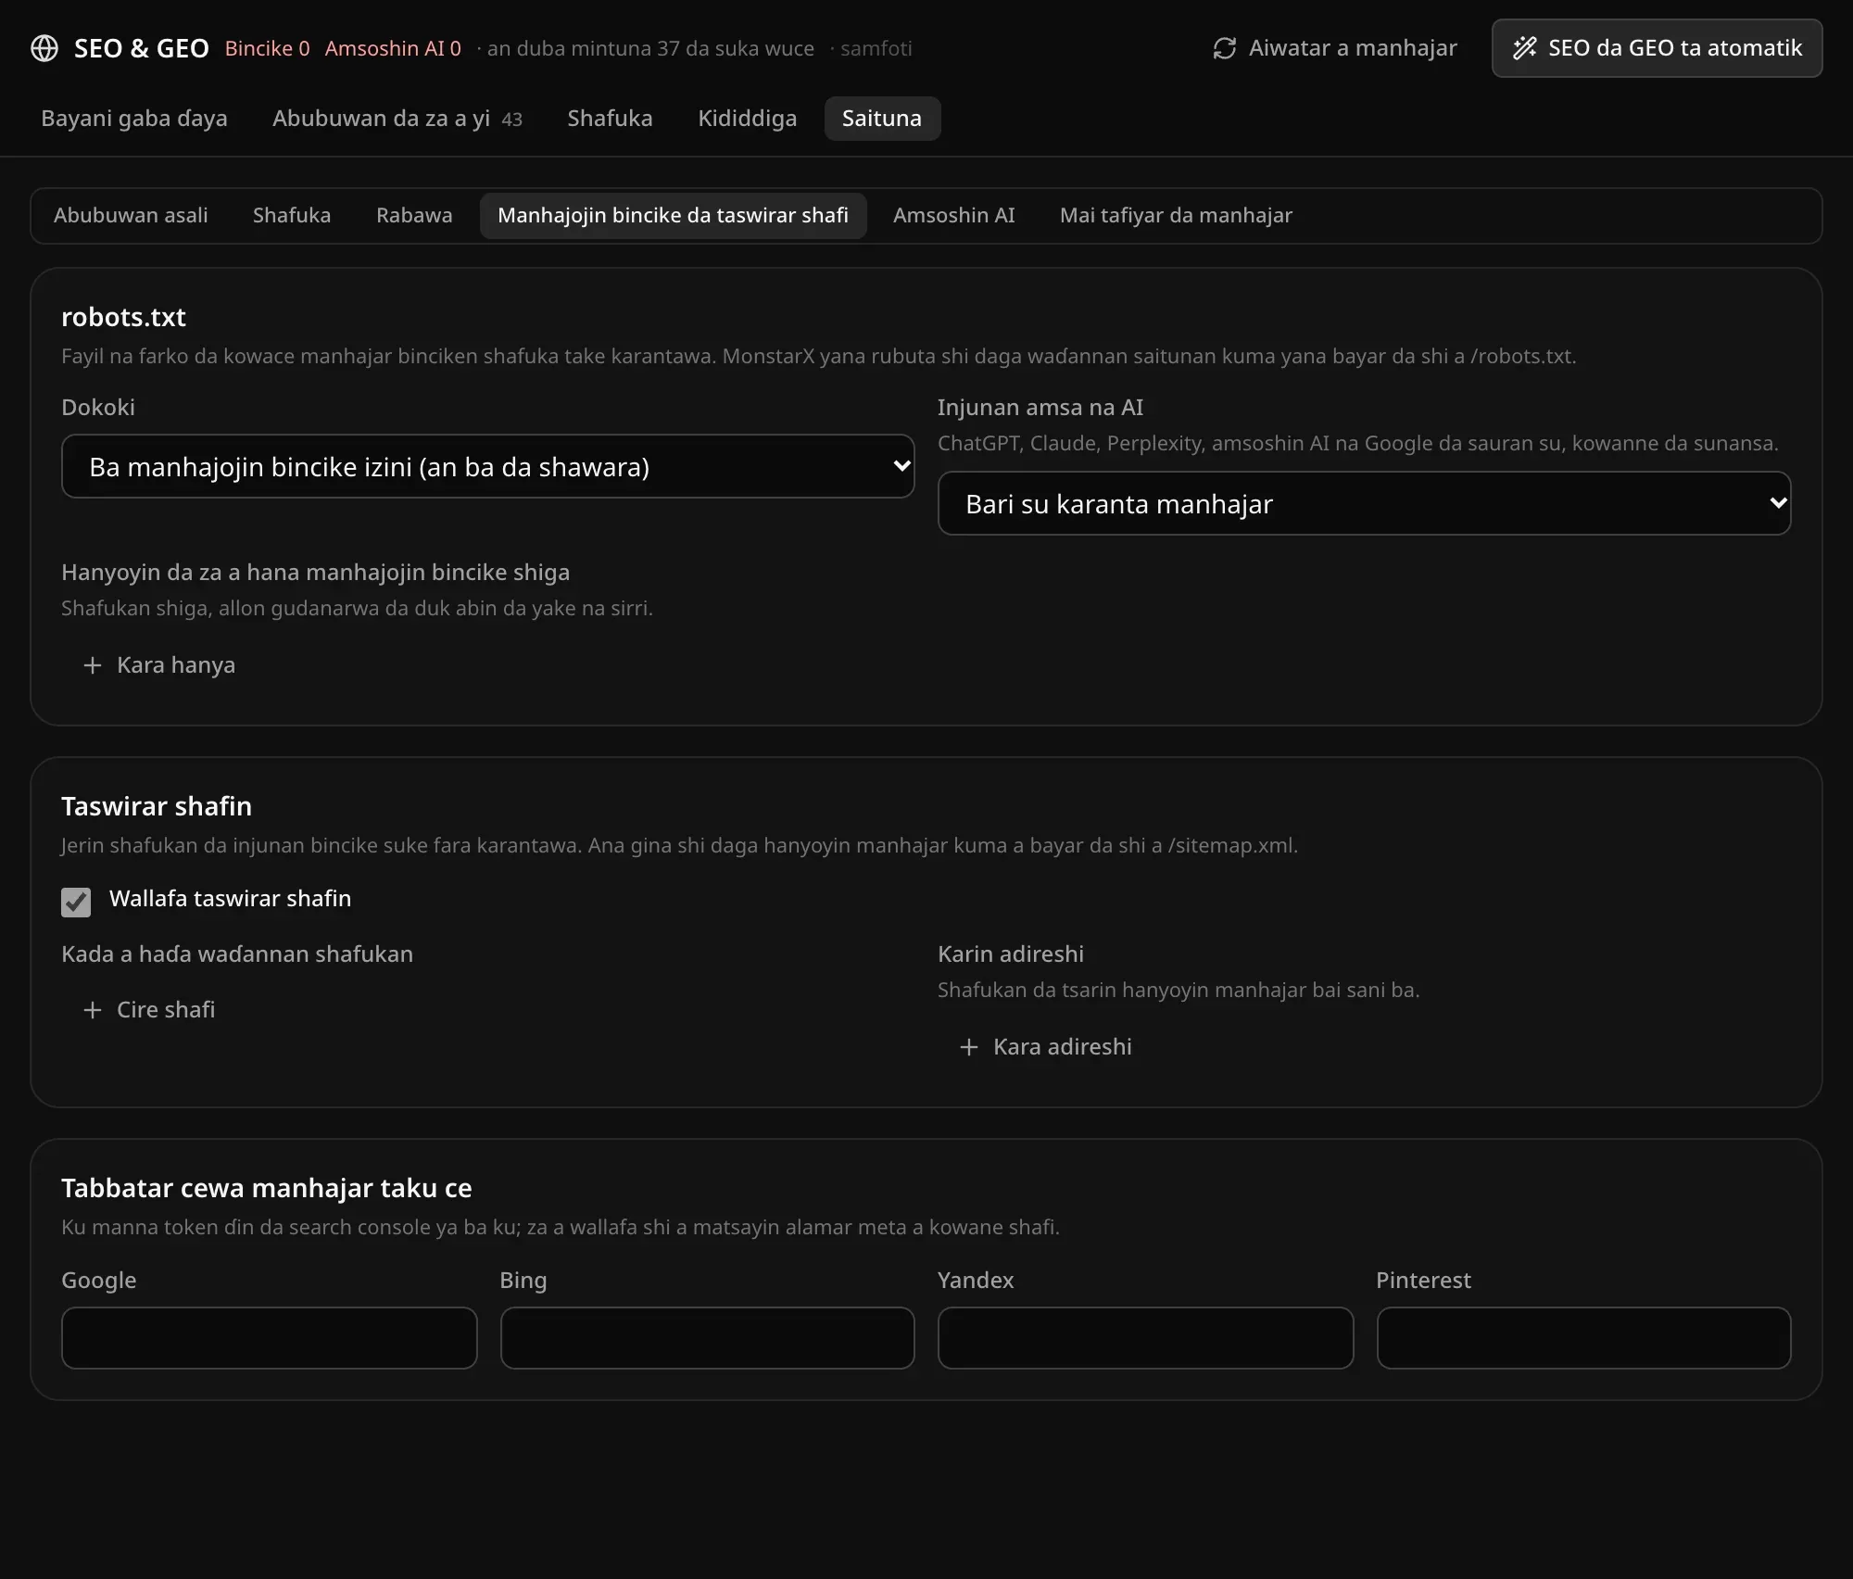Click Kara hanya button
The height and width of the screenshot is (1579, 1853).
[158, 665]
